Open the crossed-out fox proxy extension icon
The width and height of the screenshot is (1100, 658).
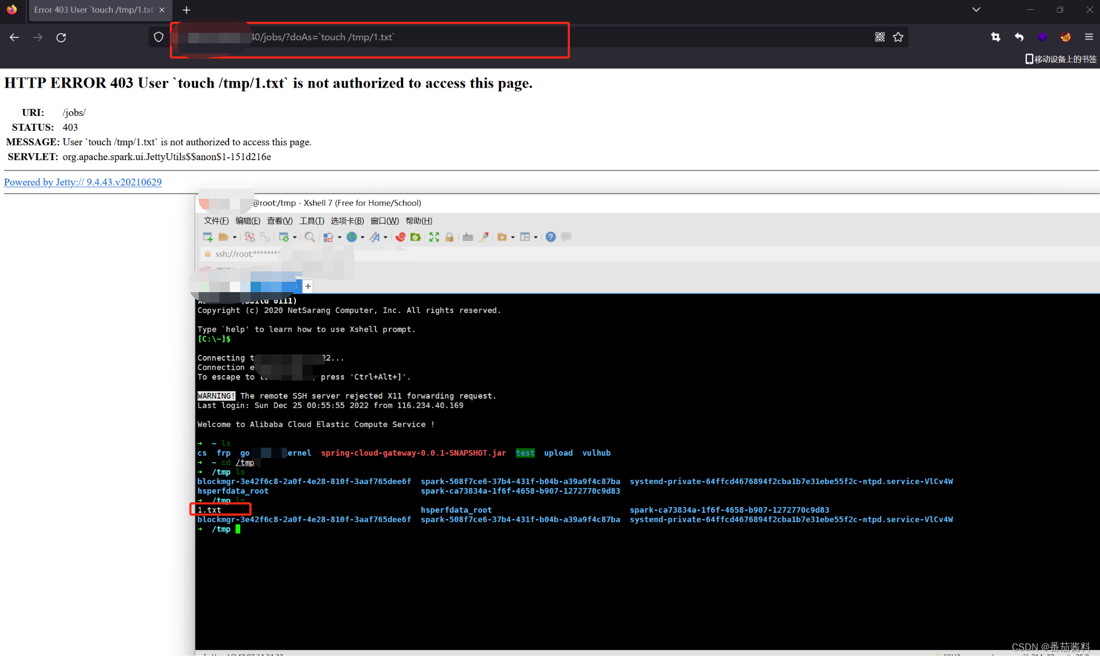(x=1065, y=37)
